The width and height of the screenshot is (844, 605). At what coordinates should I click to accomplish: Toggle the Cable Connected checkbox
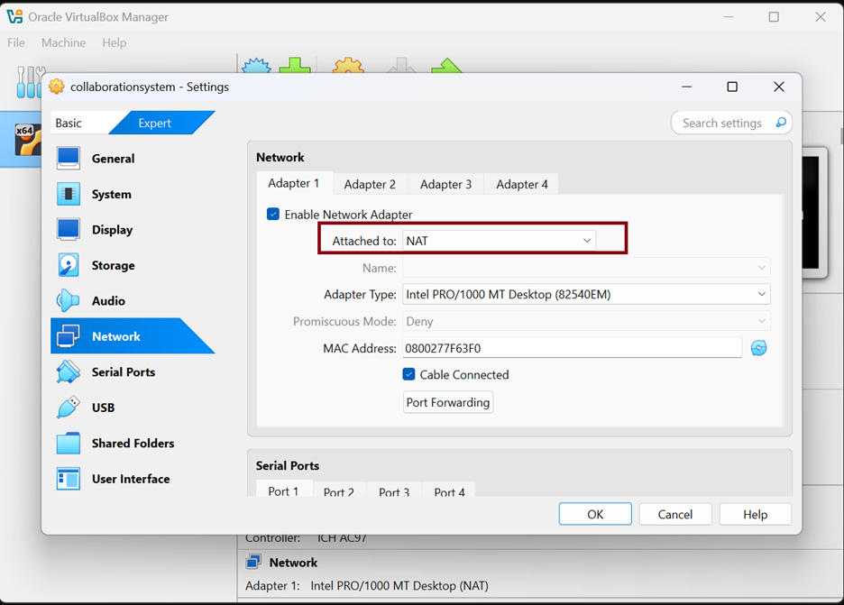[x=408, y=374]
